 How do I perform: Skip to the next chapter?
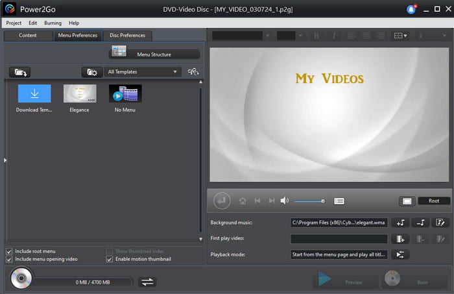pos(271,201)
